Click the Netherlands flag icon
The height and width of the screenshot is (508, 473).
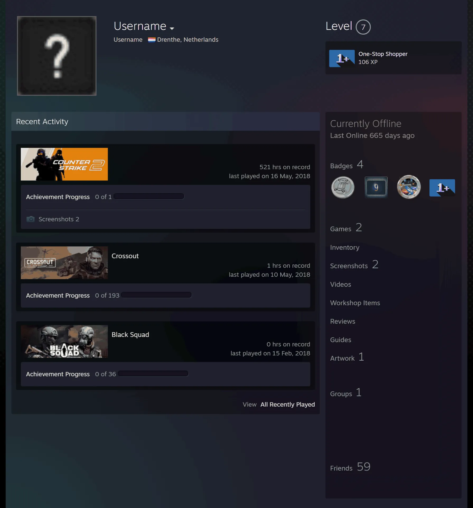tap(152, 40)
